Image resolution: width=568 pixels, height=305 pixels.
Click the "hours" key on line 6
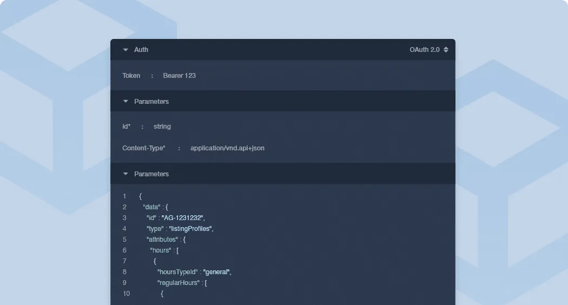click(x=161, y=250)
